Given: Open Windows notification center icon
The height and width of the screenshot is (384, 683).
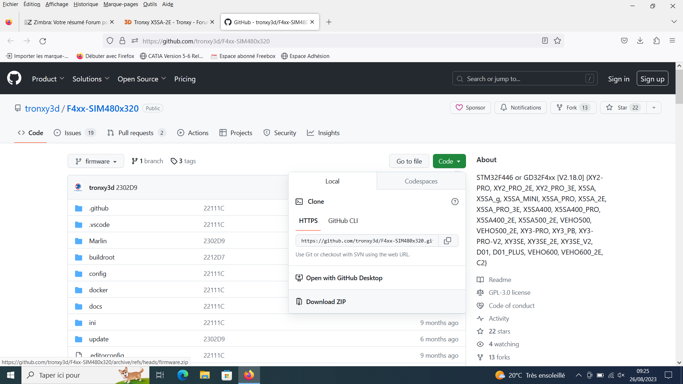Looking at the screenshot, I should (x=668, y=375).
